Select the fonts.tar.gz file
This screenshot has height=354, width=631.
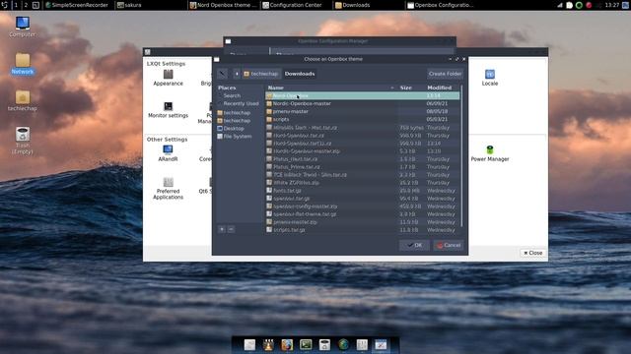362,191
